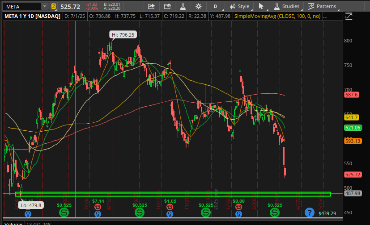This screenshot has width=370, height=225.
Task: Click the red 687.6 price axis bubble
Action: [352, 95]
